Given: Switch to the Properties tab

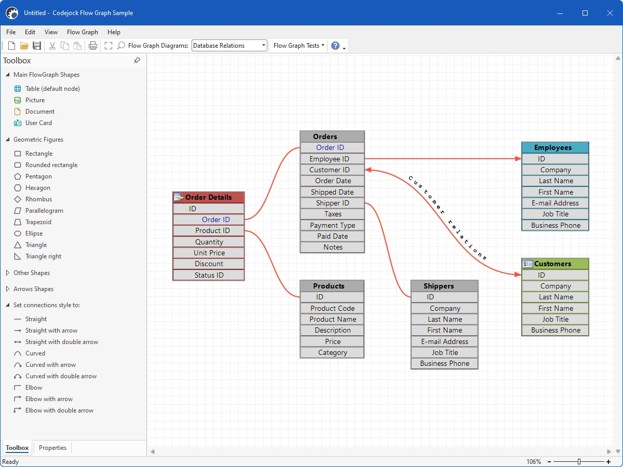Looking at the screenshot, I should point(52,448).
